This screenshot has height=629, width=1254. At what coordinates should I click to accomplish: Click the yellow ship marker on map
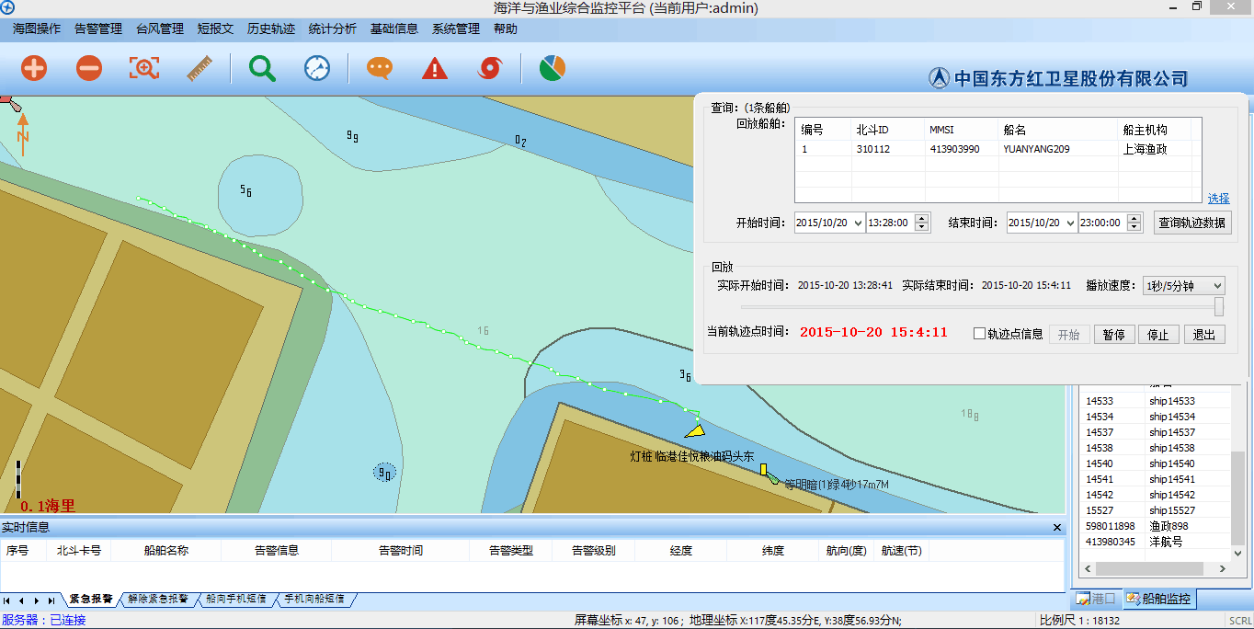pos(695,429)
